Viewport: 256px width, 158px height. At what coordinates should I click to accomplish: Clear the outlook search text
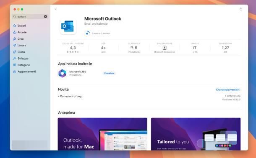[46, 16]
